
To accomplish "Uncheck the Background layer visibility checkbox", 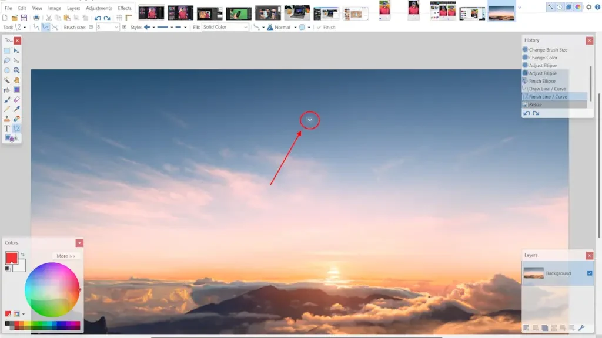I will pyautogui.click(x=590, y=273).
